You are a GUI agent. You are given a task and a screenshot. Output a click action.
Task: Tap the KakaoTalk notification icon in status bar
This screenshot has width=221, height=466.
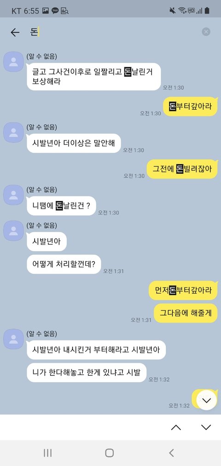(55, 11)
